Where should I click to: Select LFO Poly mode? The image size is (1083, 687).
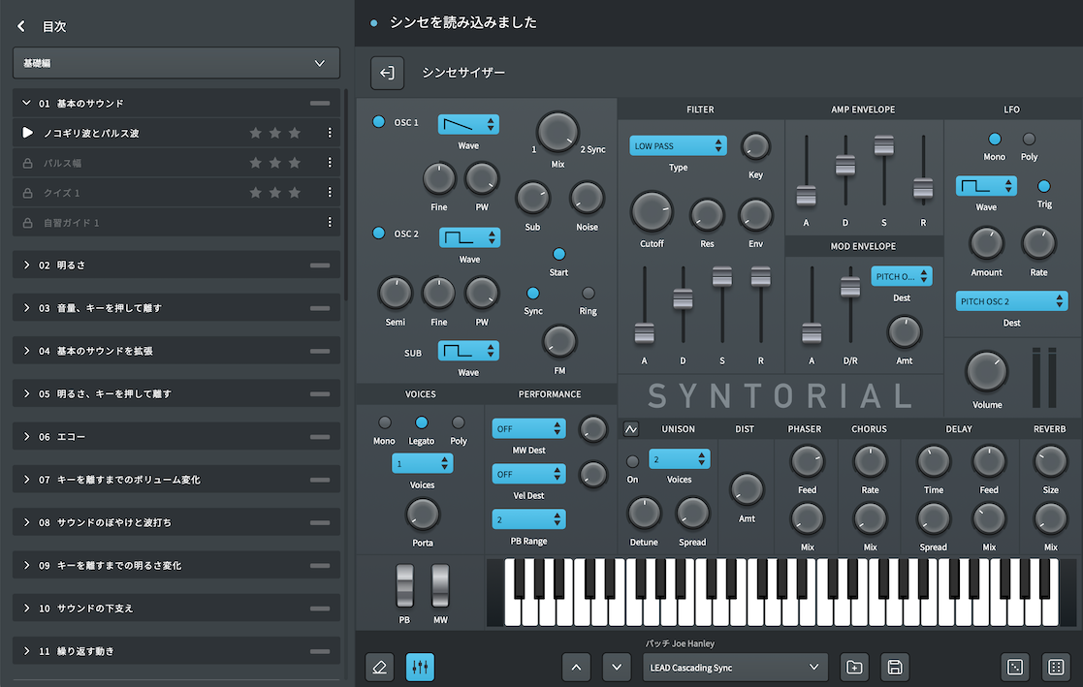tap(1029, 139)
